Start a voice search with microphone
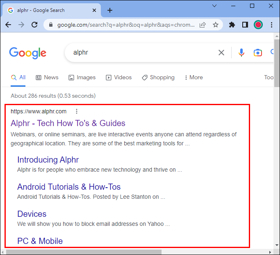This screenshot has width=280, height=255. 241,53
